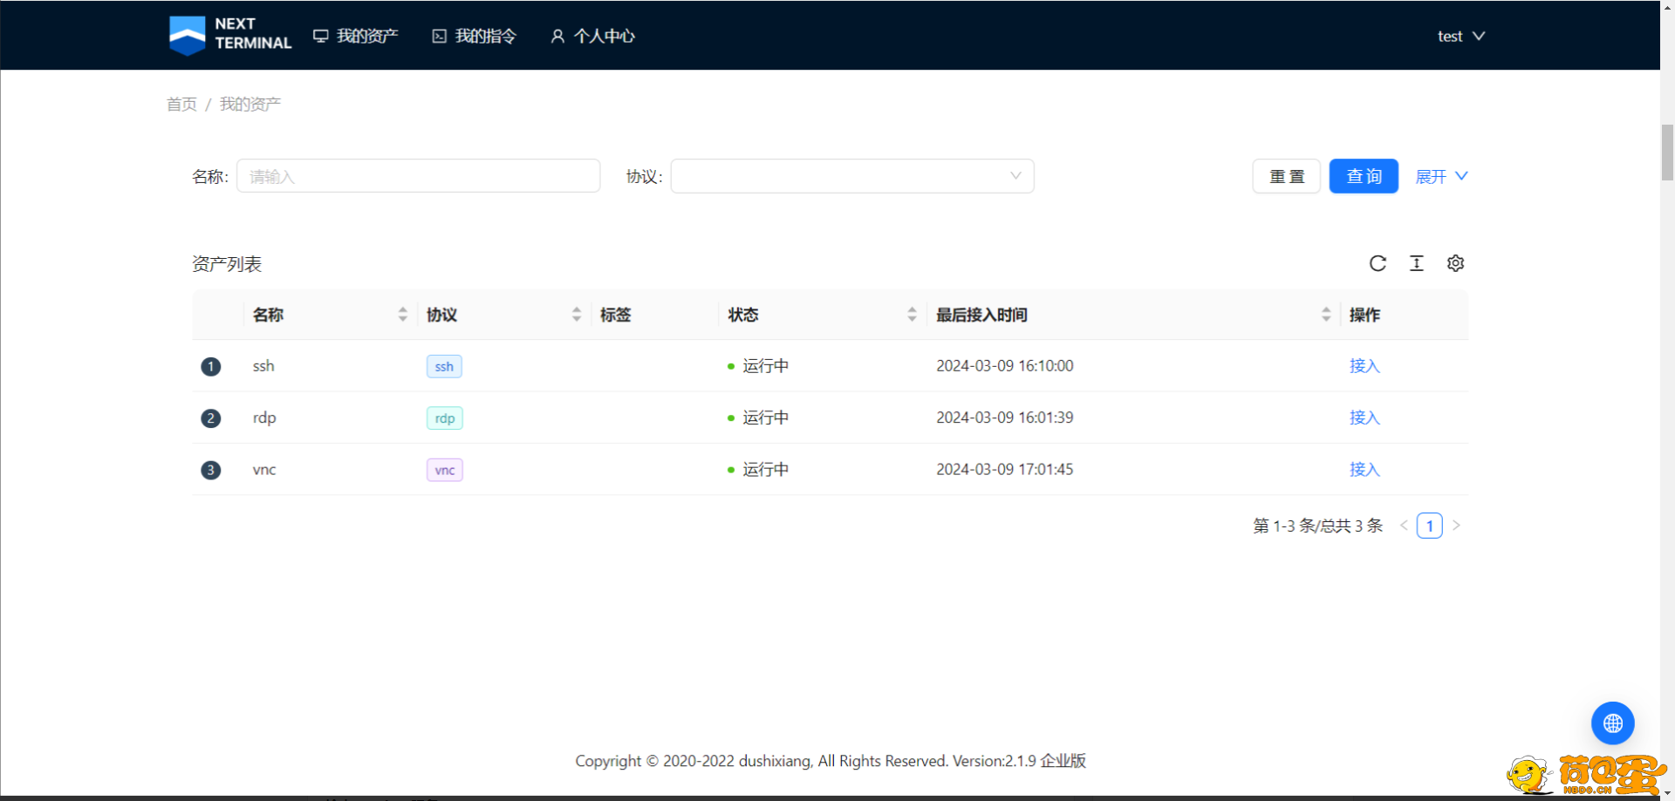Screen dimensions: 1675x801
Task: Open column settings gear icon
Action: click(x=1455, y=263)
